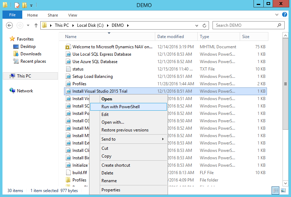291x197 pixels.
Task: Sort files by Date modified column
Action: pyautogui.click(x=170, y=37)
